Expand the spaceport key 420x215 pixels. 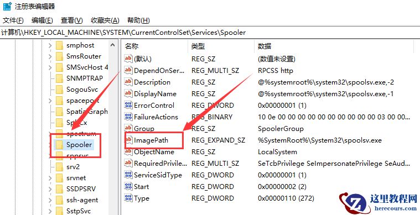tap(50, 101)
